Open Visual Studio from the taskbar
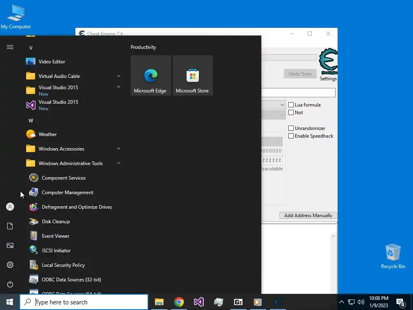The image size is (413, 310). [198, 302]
